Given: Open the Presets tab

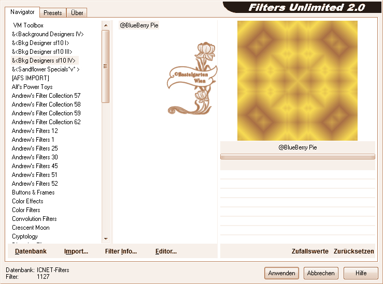Looking at the screenshot, I should 53,13.
